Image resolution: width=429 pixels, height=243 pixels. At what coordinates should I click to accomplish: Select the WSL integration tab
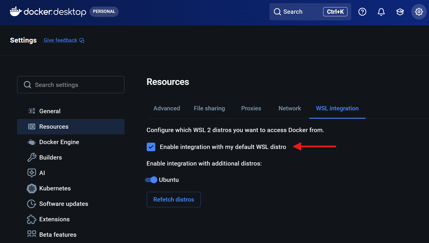(337, 108)
